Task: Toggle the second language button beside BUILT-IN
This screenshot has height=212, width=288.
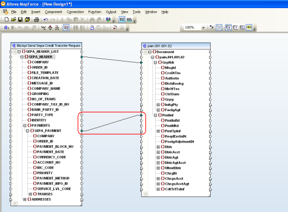Action: [x=129, y=19]
